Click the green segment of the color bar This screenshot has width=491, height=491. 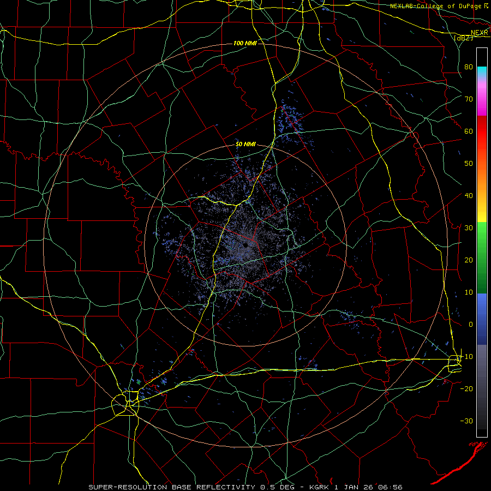pos(482,258)
